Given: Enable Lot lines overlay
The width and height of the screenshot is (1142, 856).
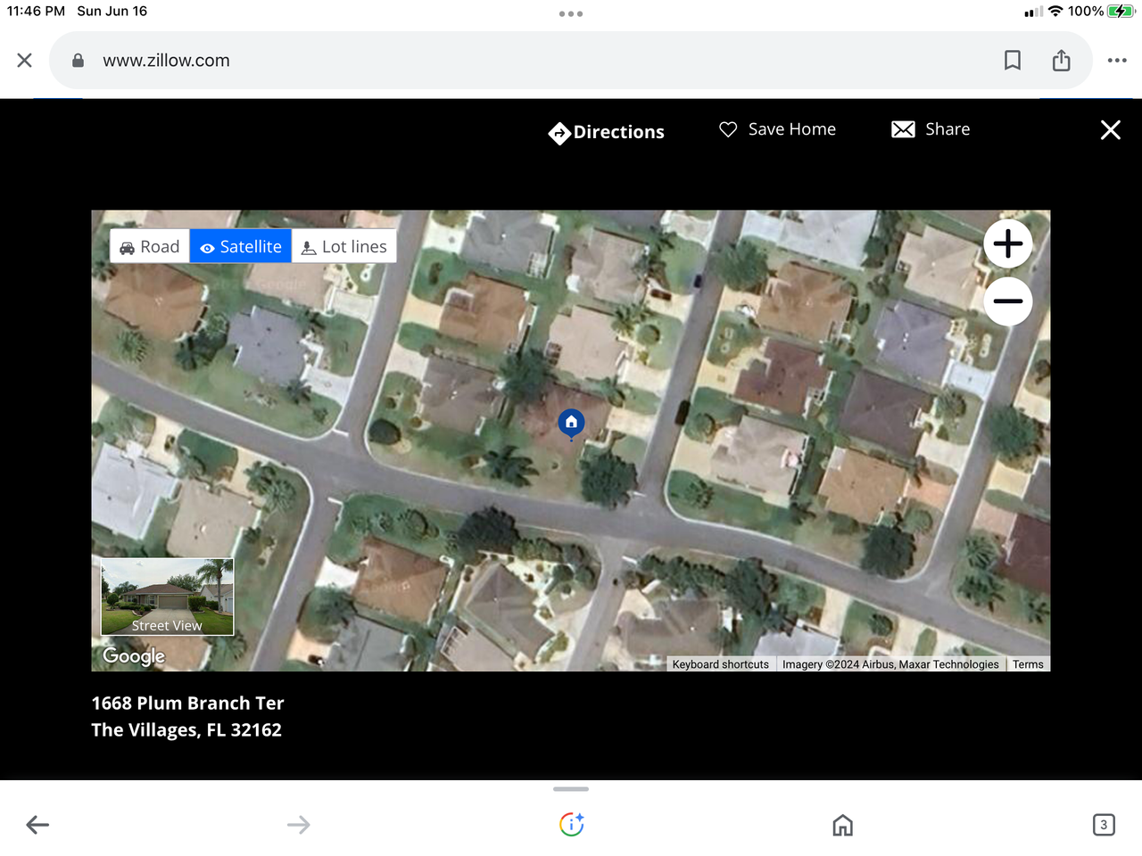Looking at the screenshot, I should 344,247.
